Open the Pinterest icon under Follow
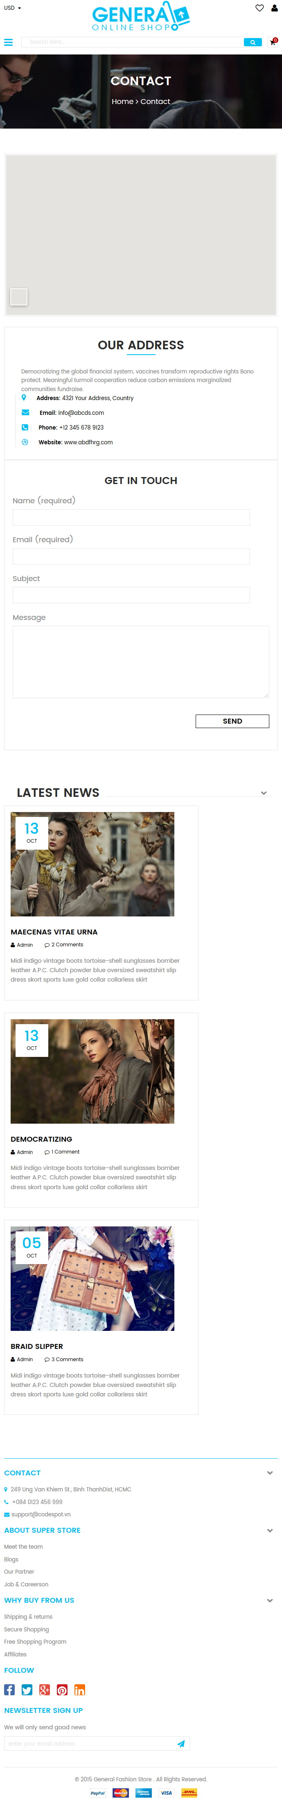282x1803 pixels. (62, 1690)
